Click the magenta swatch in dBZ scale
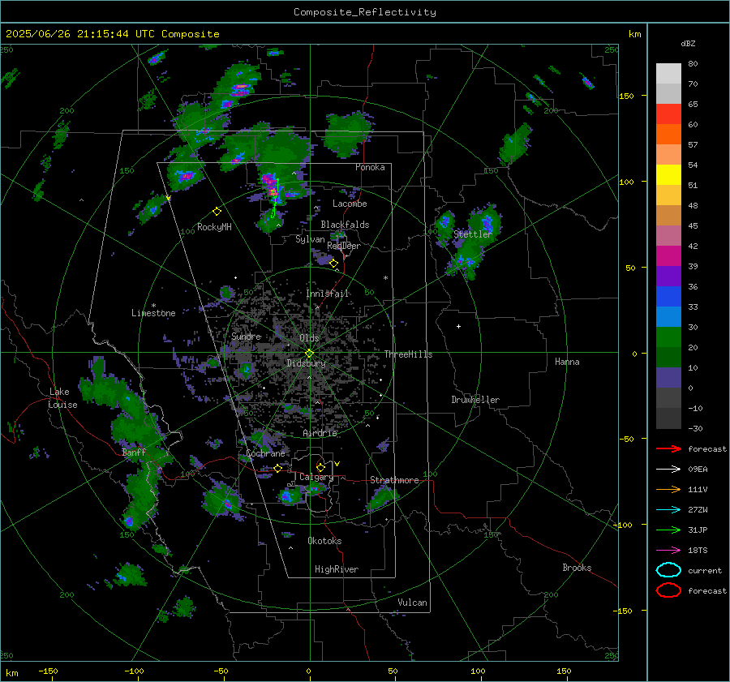Viewport: 730px width, 682px height. (668, 256)
